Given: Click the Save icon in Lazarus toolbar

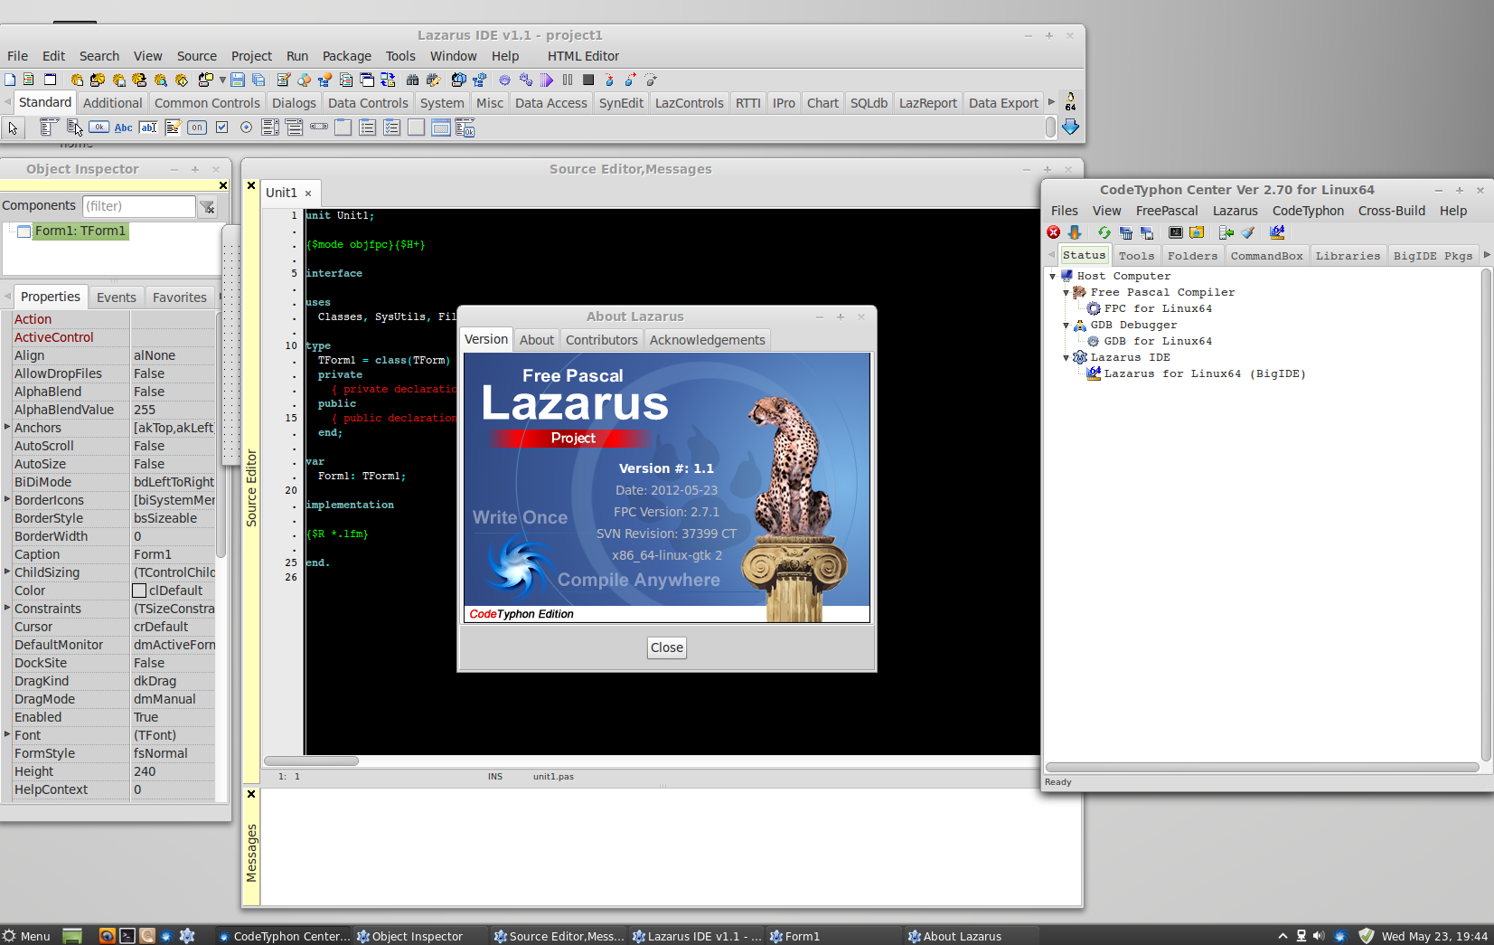Looking at the screenshot, I should pyautogui.click(x=238, y=80).
